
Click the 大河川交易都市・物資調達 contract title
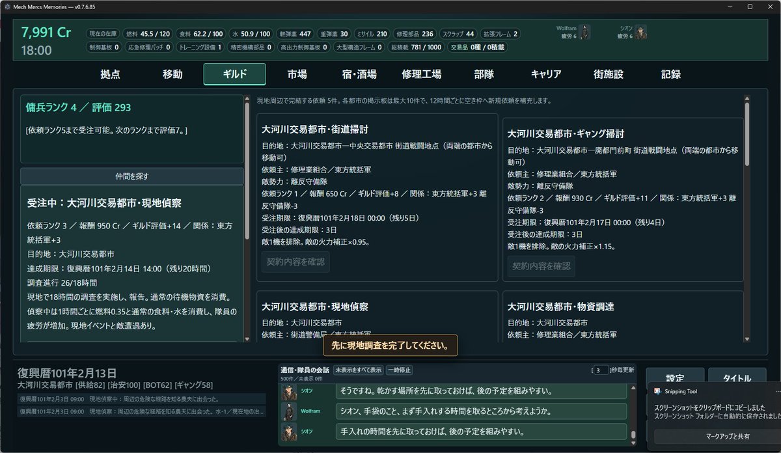tap(561, 306)
